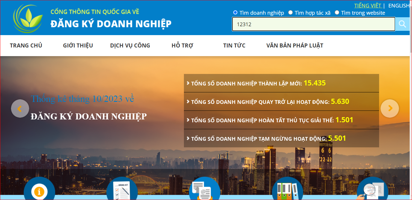Click the search magnifier button
The width and height of the screenshot is (412, 200).
tap(402, 24)
